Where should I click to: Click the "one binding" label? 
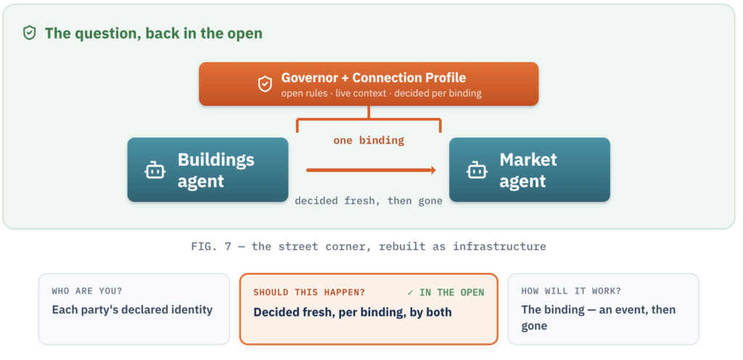369,141
